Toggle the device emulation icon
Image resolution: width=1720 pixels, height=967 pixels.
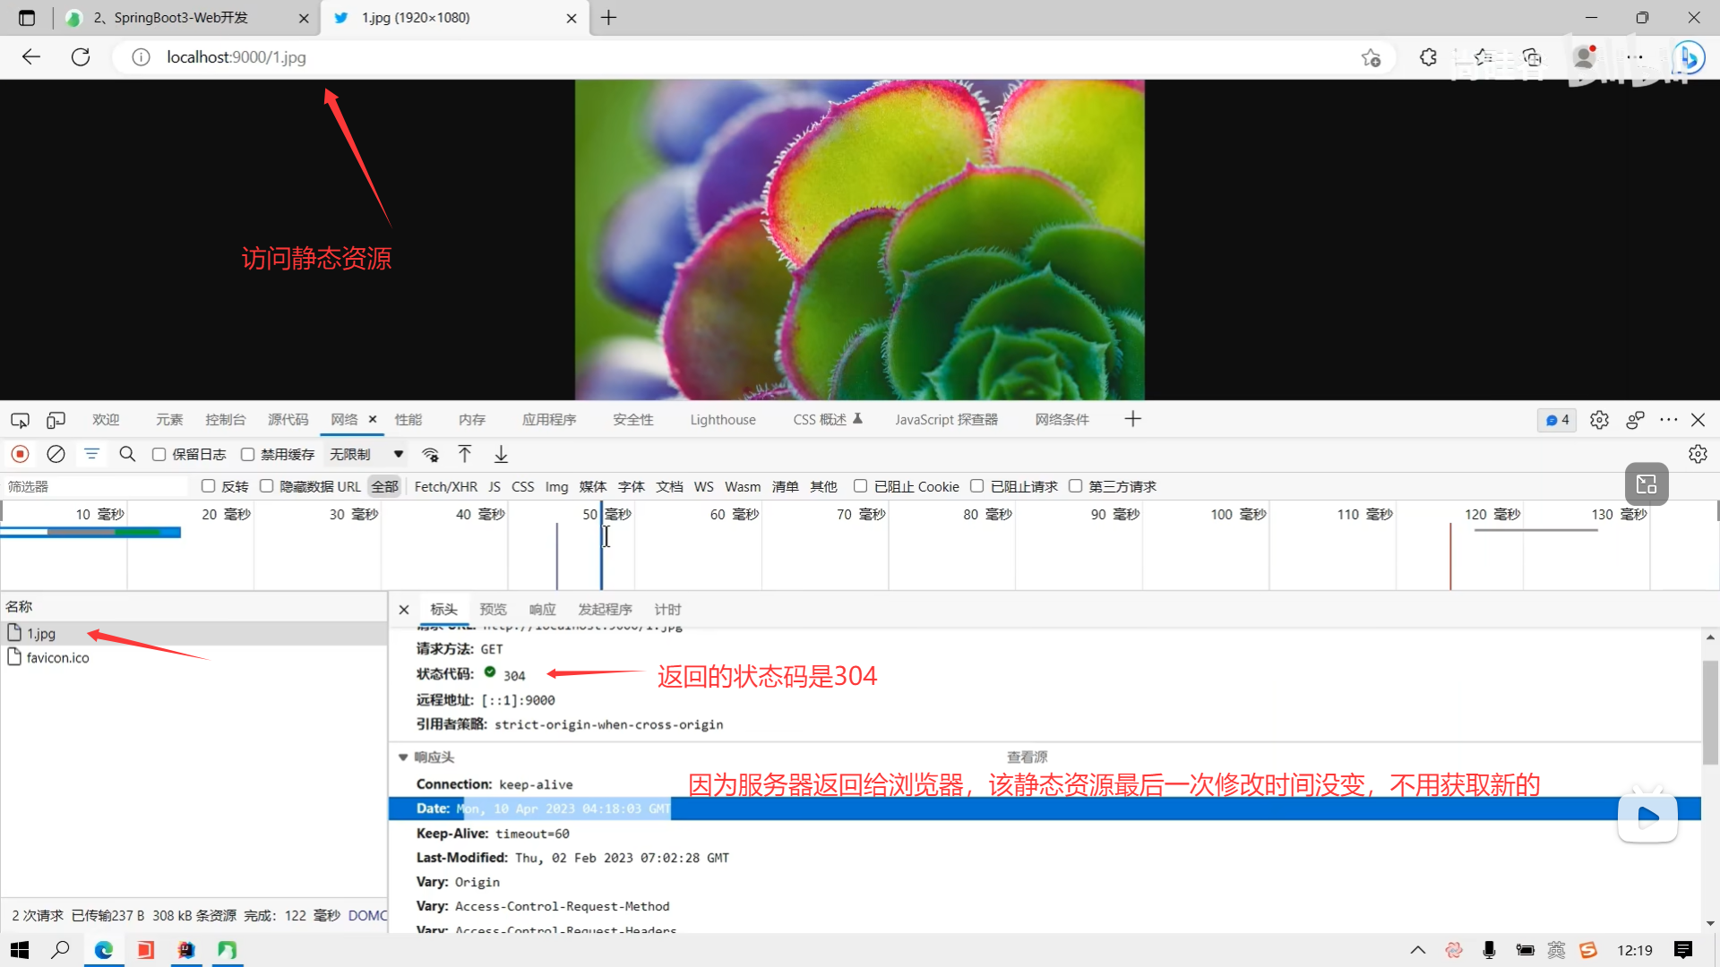[x=56, y=420]
